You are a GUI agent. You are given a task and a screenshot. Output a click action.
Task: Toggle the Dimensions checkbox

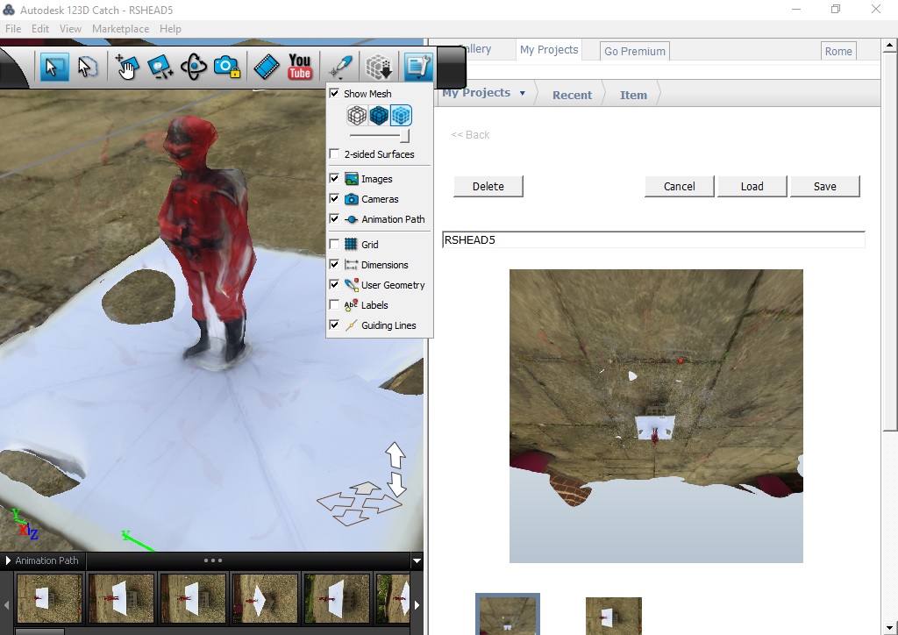click(334, 265)
